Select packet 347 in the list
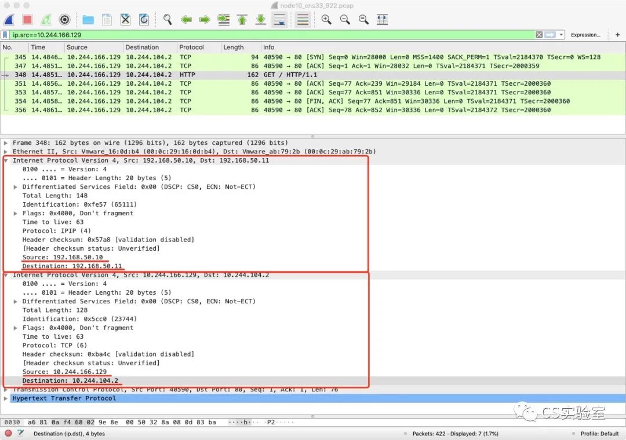626x440 pixels. coord(313,66)
